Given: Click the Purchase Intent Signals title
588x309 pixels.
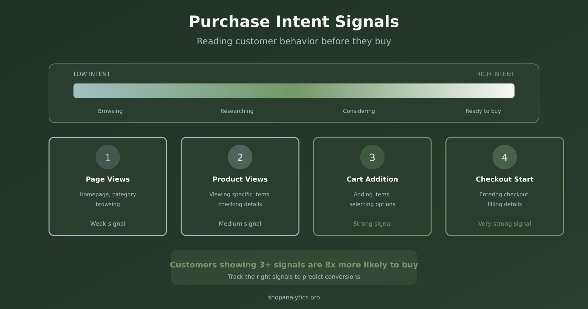Looking at the screenshot, I should coord(294,21).
